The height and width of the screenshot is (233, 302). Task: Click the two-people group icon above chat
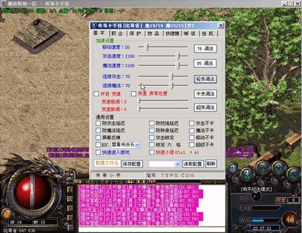[x=130, y=181]
